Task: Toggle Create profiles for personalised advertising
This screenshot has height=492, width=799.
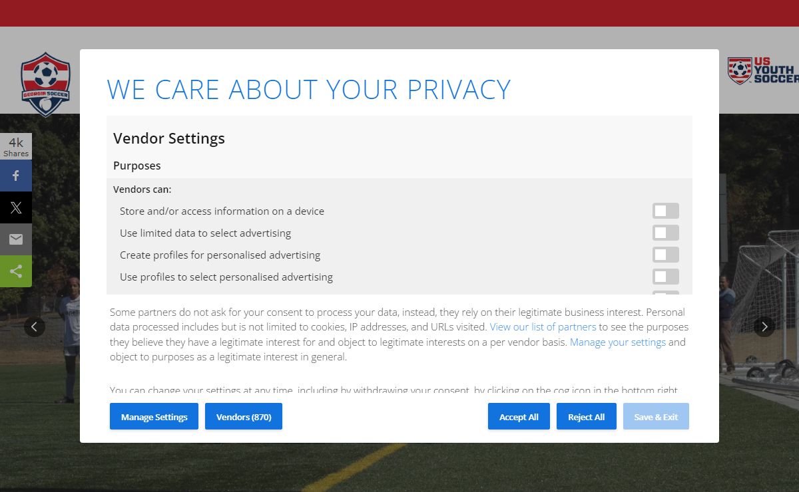Action: pyautogui.click(x=666, y=255)
